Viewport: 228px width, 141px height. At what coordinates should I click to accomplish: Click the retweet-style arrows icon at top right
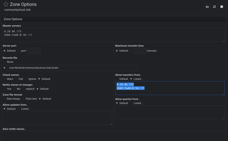[207, 7]
